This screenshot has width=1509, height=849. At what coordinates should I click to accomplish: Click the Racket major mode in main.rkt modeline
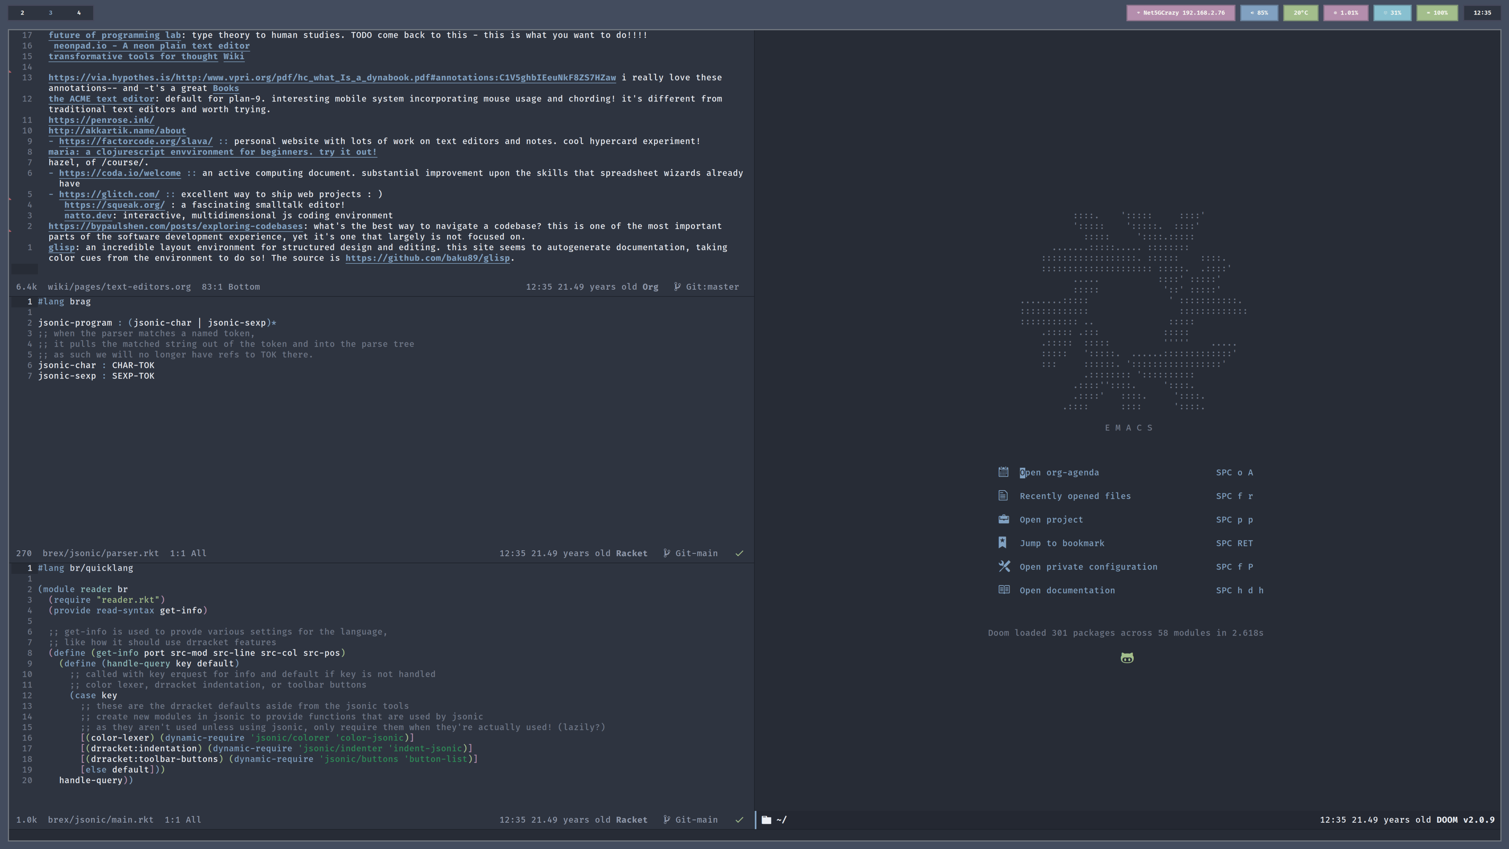pyautogui.click(x=632, y=820)
